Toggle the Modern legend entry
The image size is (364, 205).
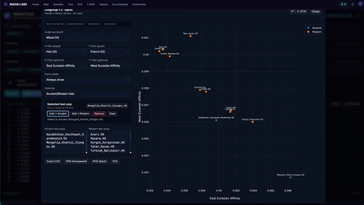pos(314,32)
